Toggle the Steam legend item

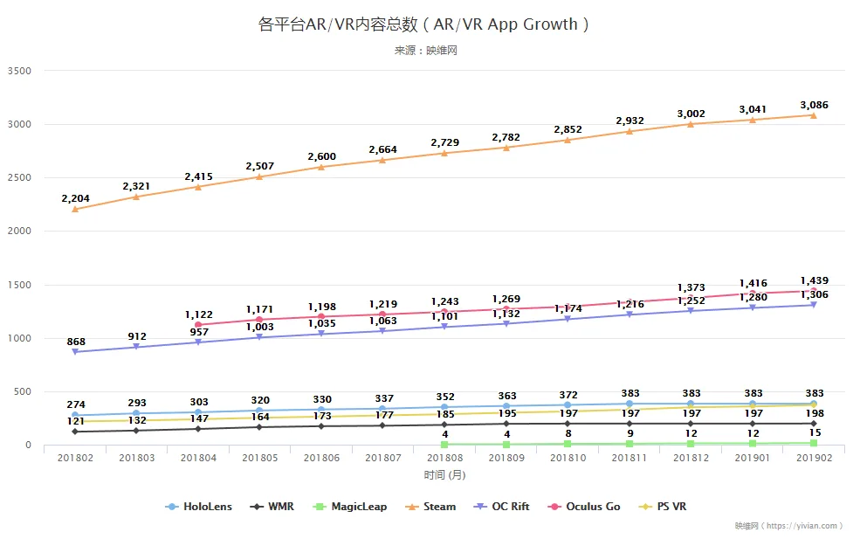430,507
